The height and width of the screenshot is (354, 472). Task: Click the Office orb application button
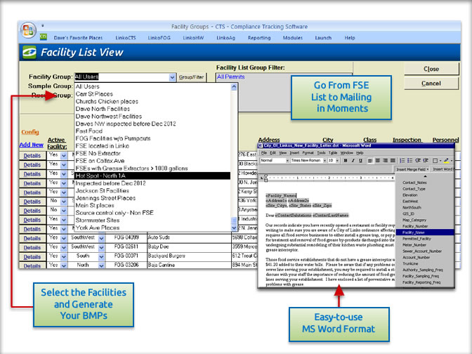tap(28, 30)
